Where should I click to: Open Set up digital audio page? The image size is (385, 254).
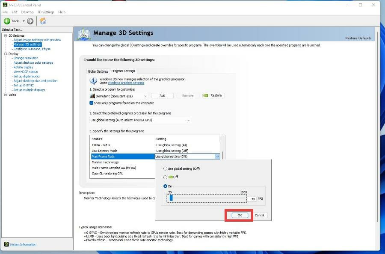click(26, 76)
